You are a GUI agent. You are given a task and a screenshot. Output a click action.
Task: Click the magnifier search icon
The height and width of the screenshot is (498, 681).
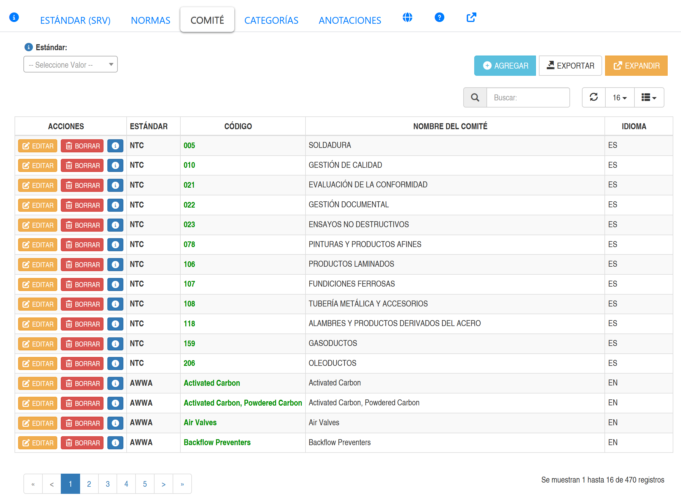pyautogui.click(x=475, y=97)
